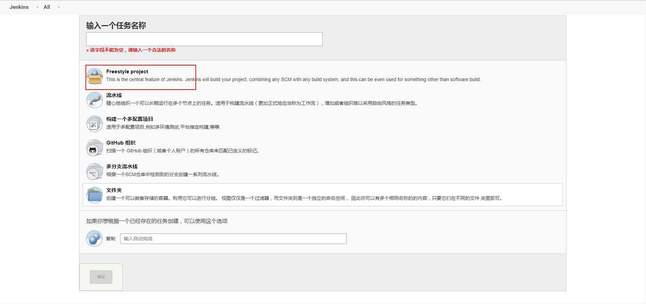Screen dimensions: 646x304
Task: Pick the 构建一个多配置项目 icon
Action: pyautogui.click(x=95, y=124)
